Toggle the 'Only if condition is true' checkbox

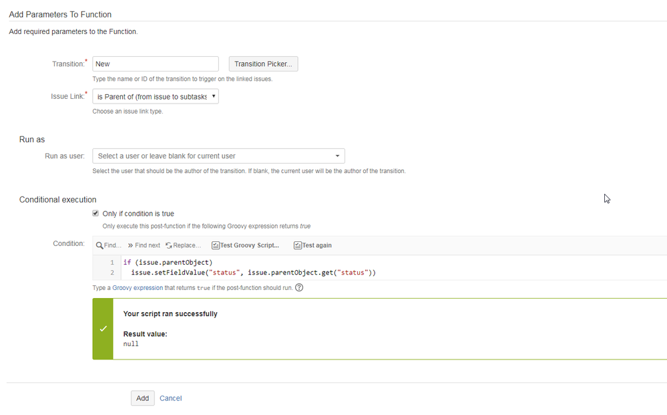click(x=95, y=214)
